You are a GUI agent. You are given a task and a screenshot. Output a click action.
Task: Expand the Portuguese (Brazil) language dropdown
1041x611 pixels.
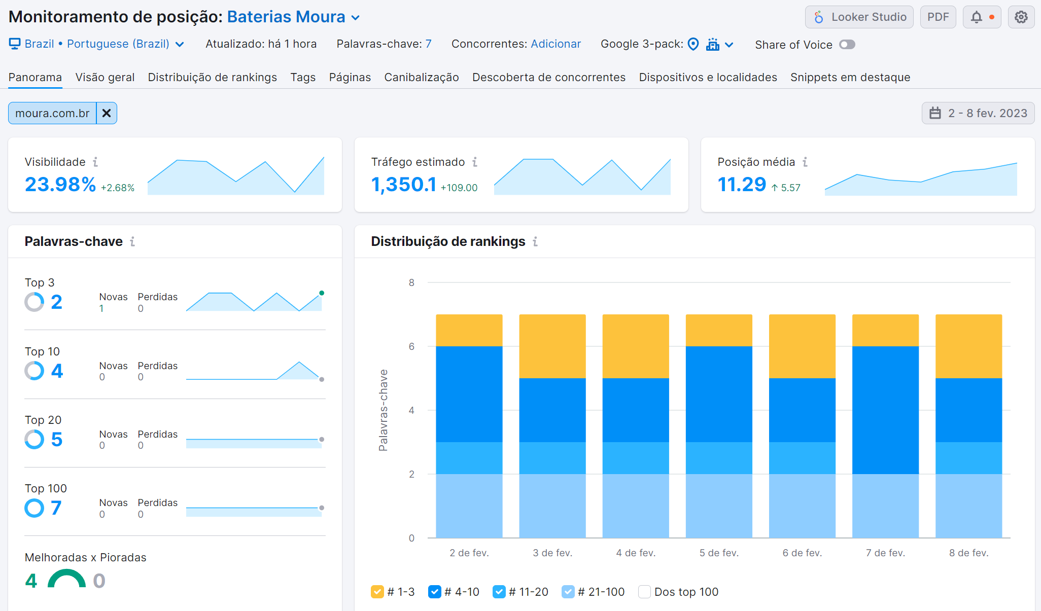pos(180,44)
